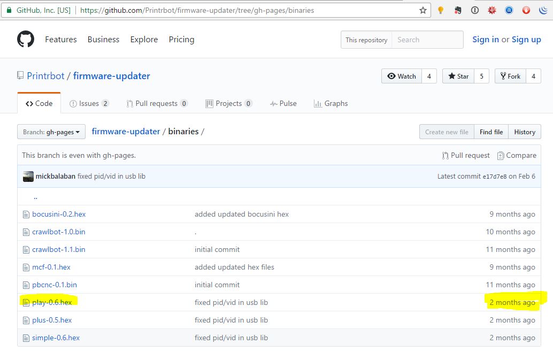Screen dimensions: 553x352
Task: Click the Sign in link
Action: 486,40
